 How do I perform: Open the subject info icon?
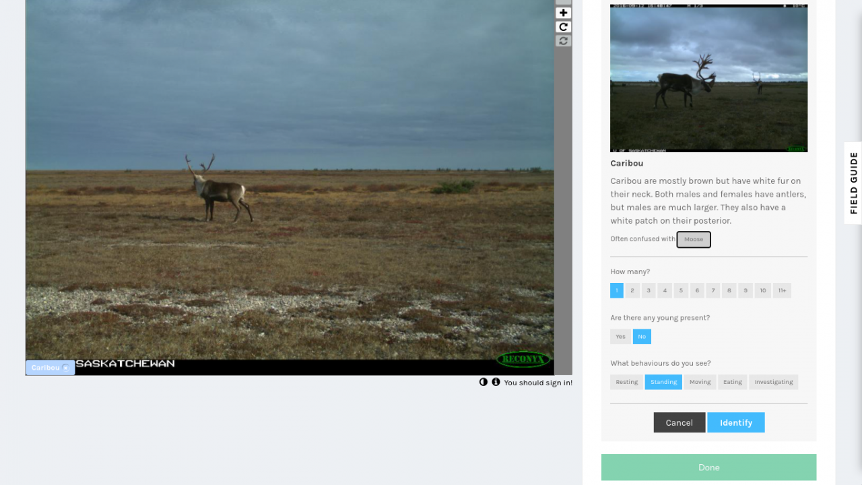tap(496, 382)
